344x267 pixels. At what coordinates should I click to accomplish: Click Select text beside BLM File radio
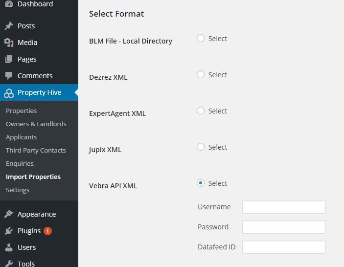(x=218, y=39)
